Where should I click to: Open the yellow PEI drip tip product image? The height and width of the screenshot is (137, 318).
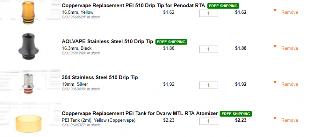point(28,13)
